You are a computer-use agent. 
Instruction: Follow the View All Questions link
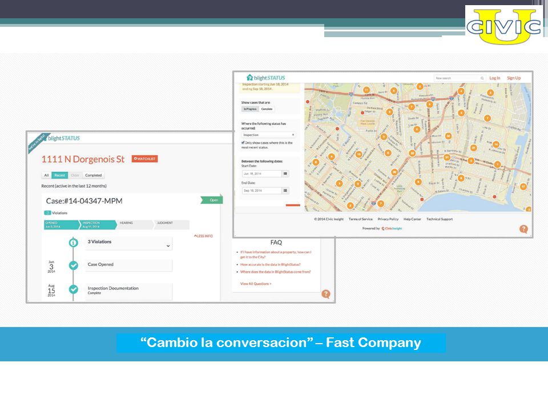tap(256, 284)
